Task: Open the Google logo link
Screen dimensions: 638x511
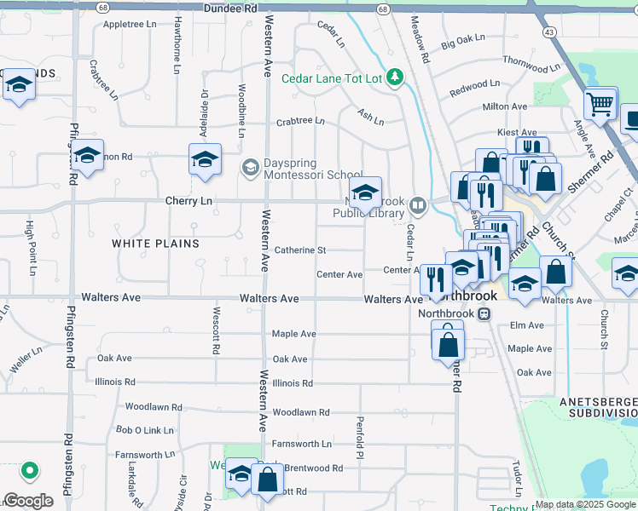Action: click(28, 501)
